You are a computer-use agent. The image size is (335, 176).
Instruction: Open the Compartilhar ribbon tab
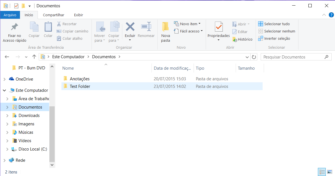pyautogui.click(x=53, y=15)
